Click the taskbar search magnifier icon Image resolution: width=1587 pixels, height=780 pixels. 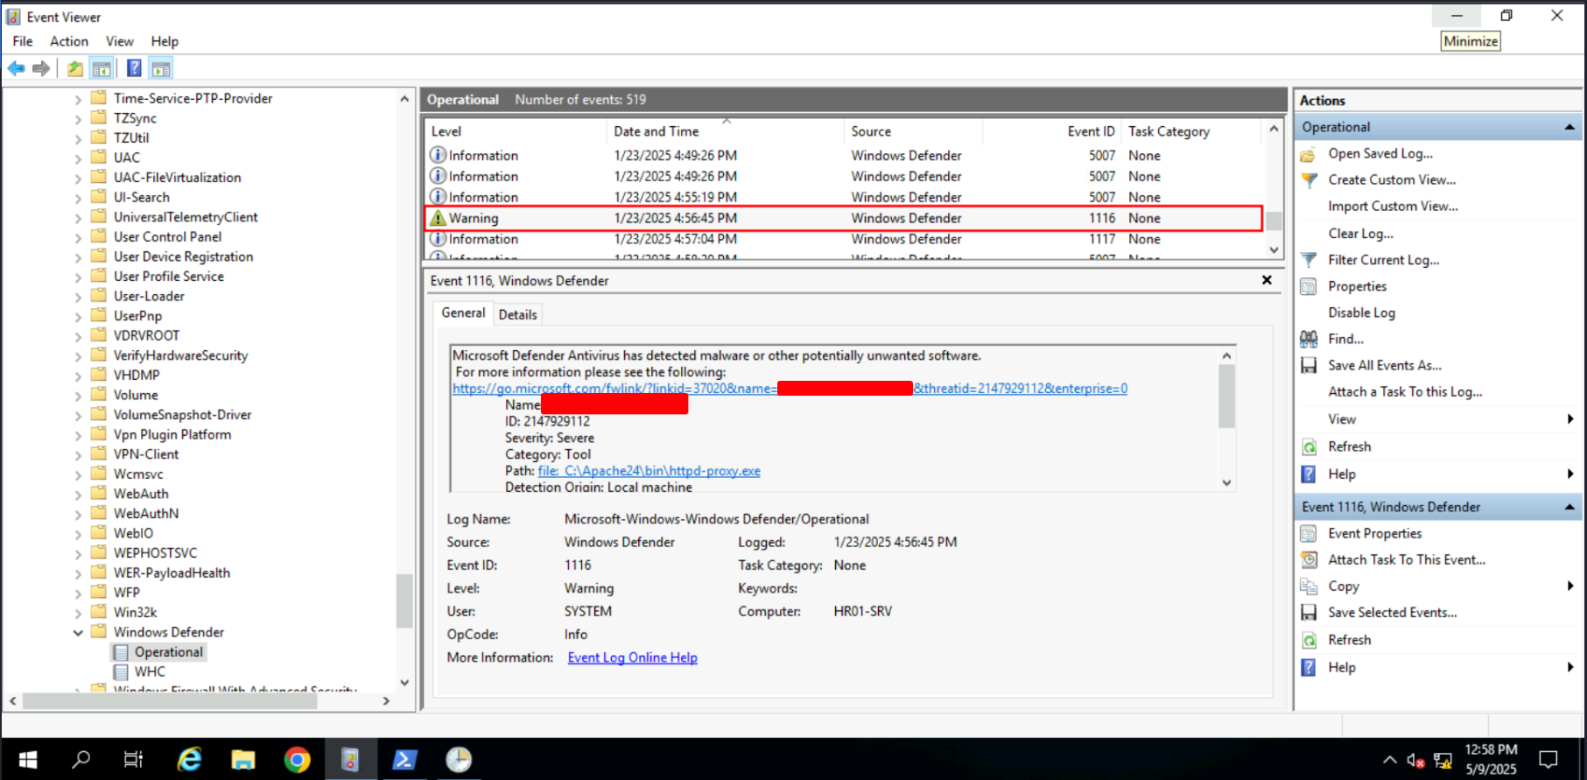(x=81, y=759)
